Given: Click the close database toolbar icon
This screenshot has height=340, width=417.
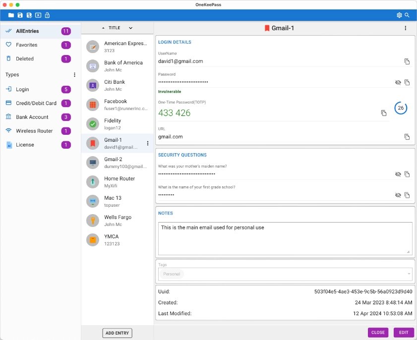Looking at the screenshot, I should point(38,15).
